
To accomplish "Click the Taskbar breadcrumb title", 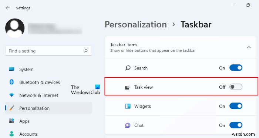I will point(196,24).
